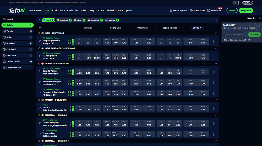Click the Random Bet help question mark
This screenshot has width=262, height=146.
click(x=249, y=40)
